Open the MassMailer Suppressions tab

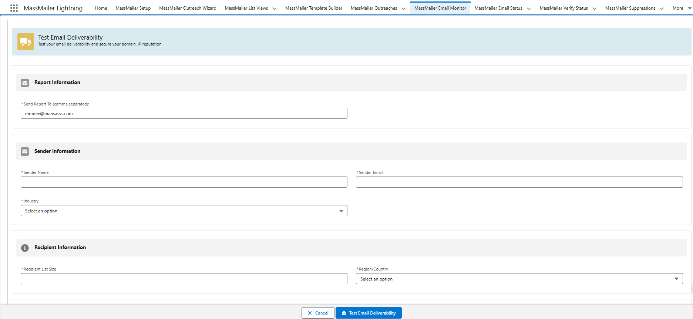click(630, 8)
